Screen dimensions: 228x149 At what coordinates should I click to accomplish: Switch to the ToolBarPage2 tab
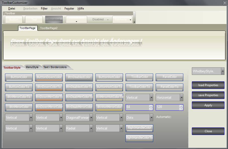pos(49,28)
